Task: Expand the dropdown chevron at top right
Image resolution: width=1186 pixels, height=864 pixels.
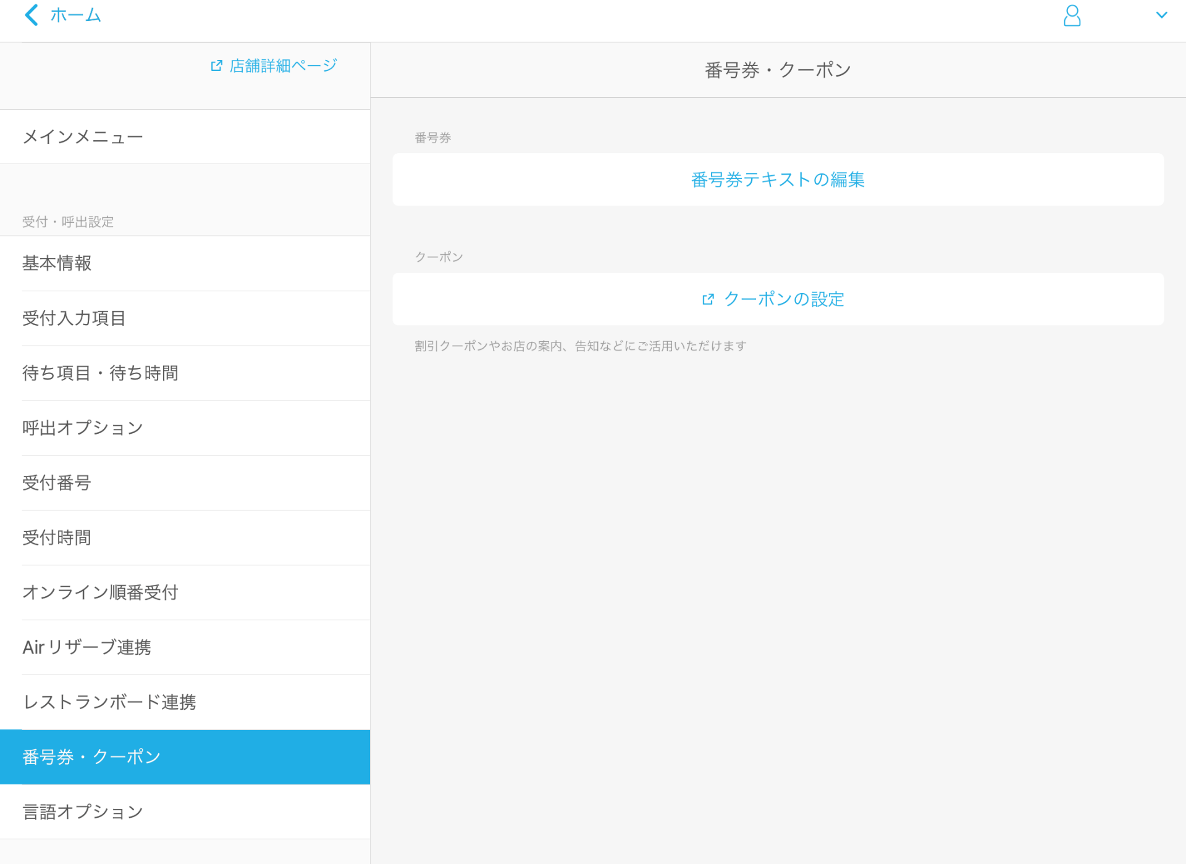Action: click(x=1163, y=15)
